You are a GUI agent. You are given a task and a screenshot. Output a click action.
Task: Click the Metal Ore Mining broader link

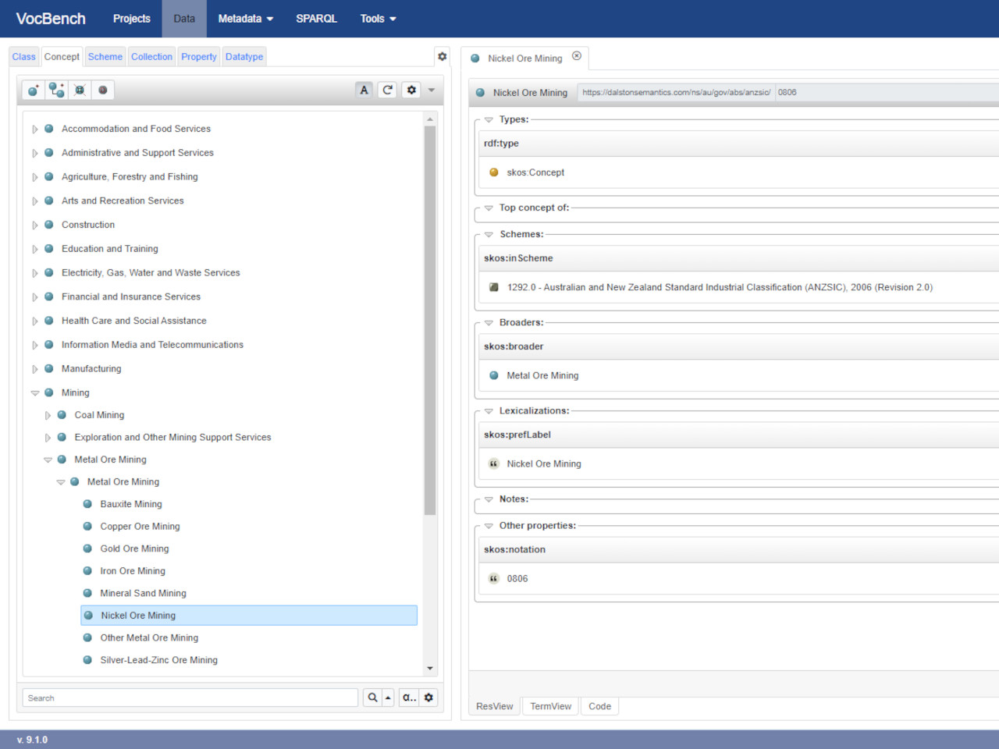542,376
